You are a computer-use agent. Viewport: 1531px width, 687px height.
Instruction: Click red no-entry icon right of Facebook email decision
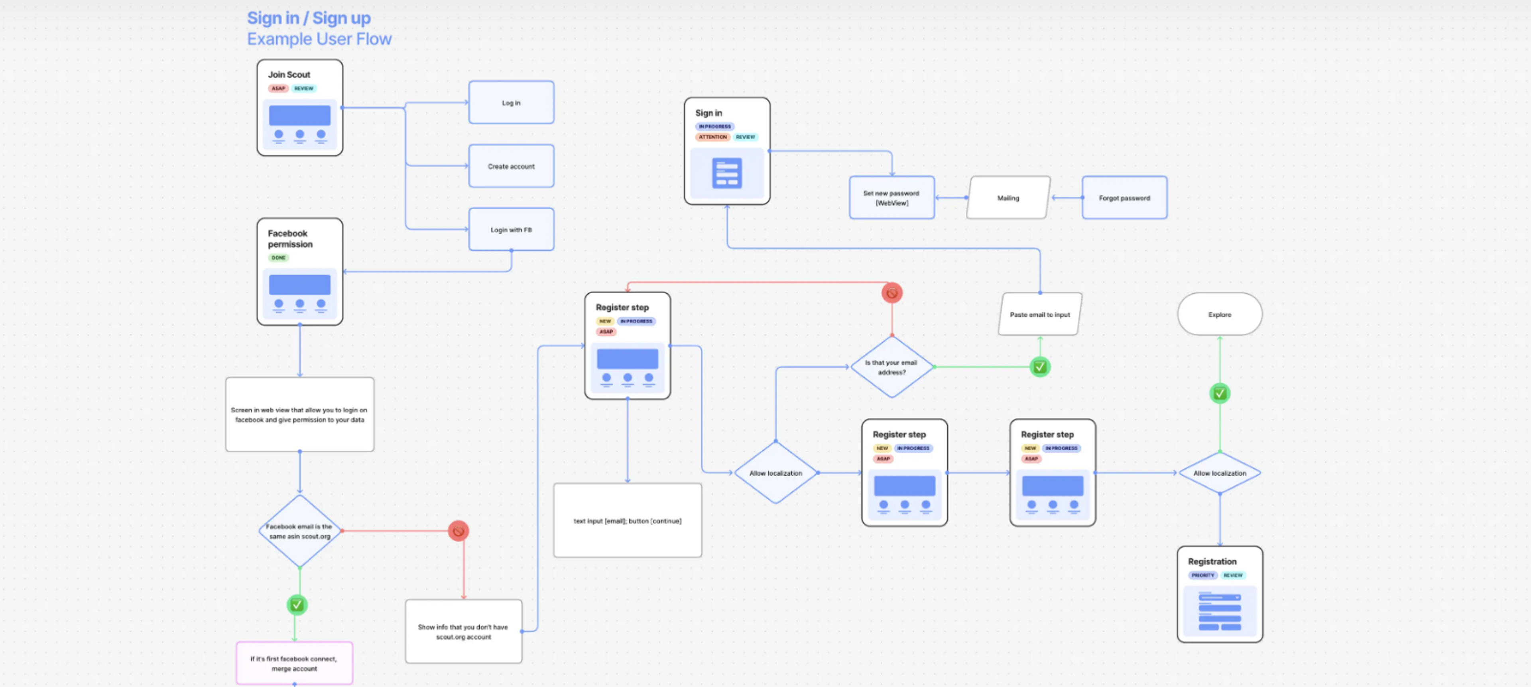pyautogui.click(x=458, y=531)
